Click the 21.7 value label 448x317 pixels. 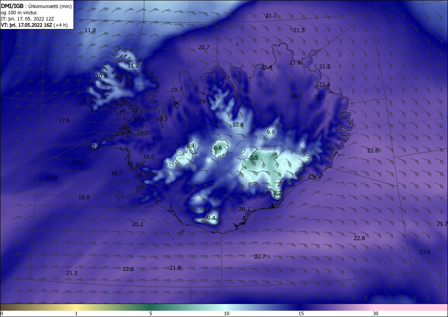coord(442,224)
